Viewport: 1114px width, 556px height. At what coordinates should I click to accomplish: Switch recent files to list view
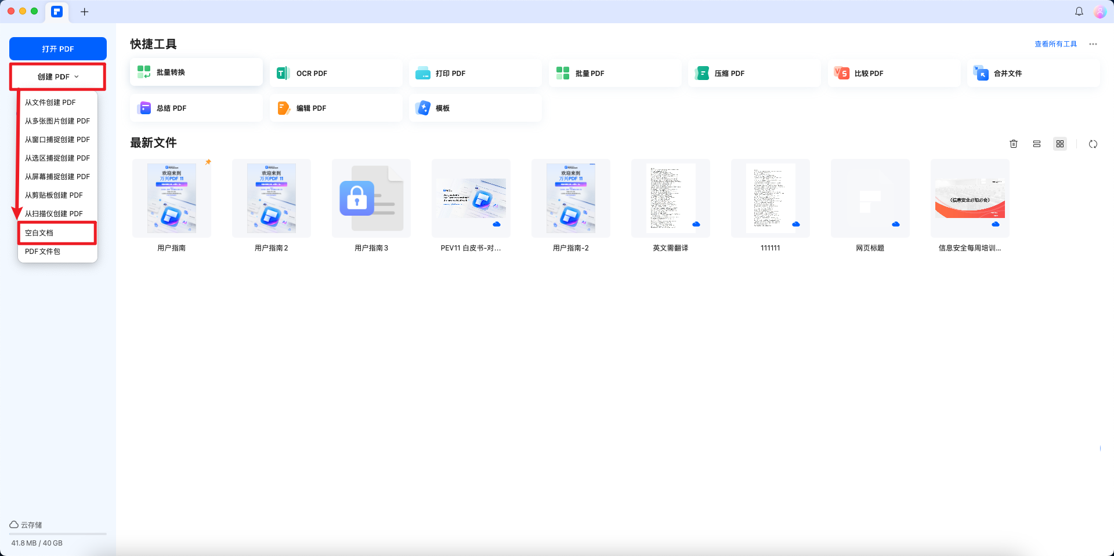tap(1037, 144)
